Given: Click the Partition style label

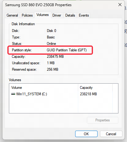Looking at the screenshot, I should (22, 50).
